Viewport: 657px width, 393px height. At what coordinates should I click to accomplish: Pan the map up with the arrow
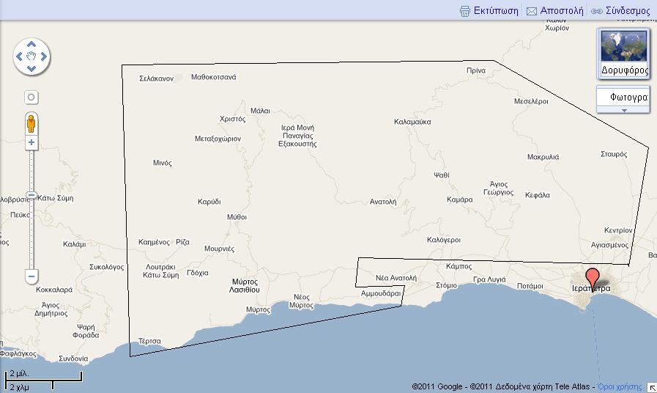click(31, 44)
